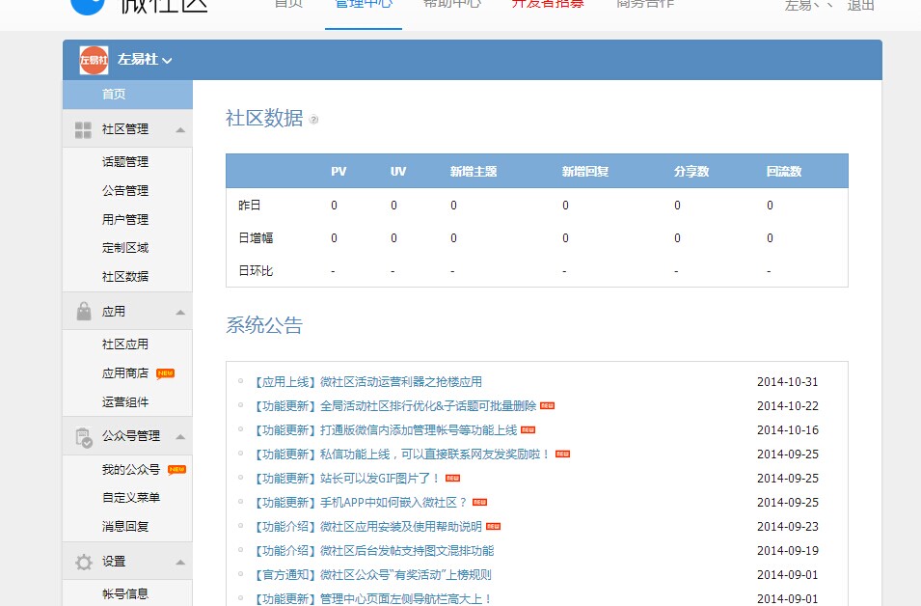
Task: Click the 社区管理 grid icon
Action: 83,130
